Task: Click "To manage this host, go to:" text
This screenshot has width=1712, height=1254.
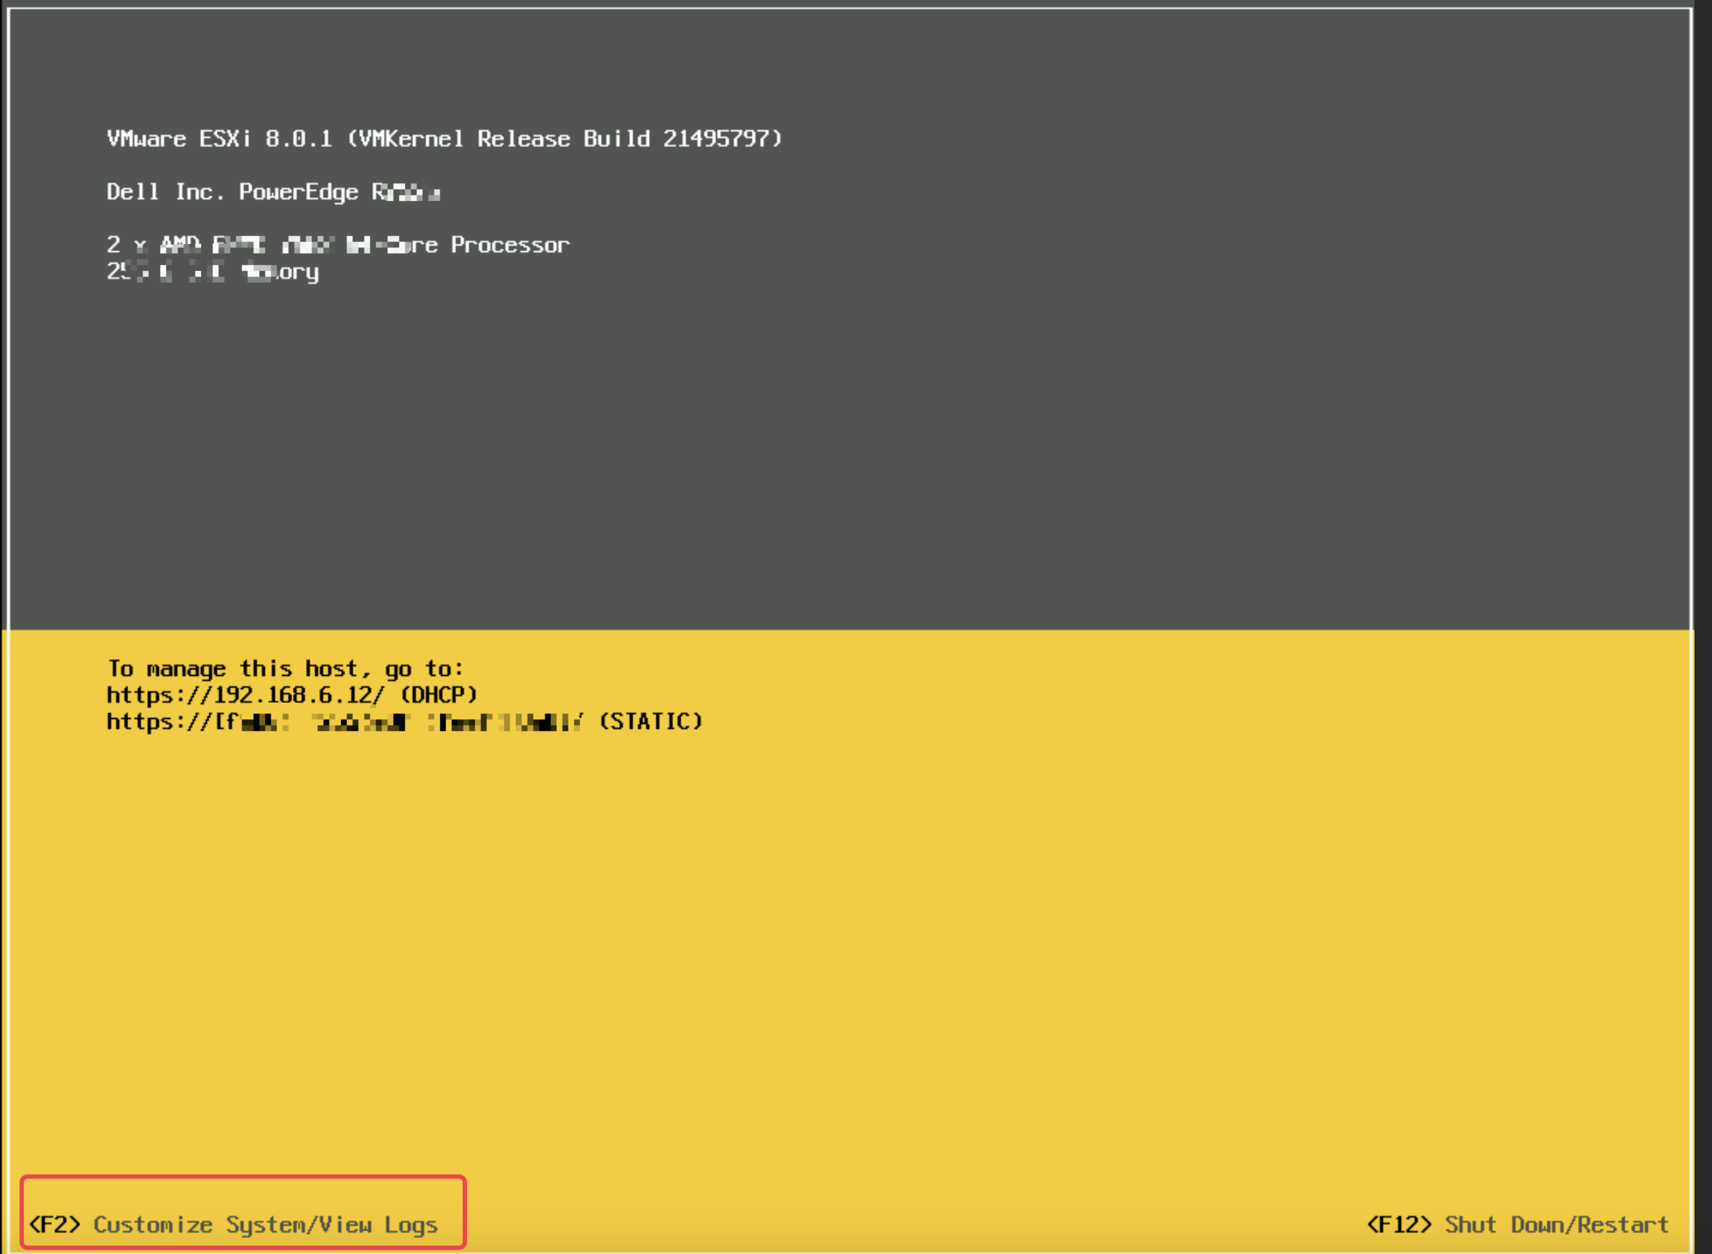Action: point(285,668)
